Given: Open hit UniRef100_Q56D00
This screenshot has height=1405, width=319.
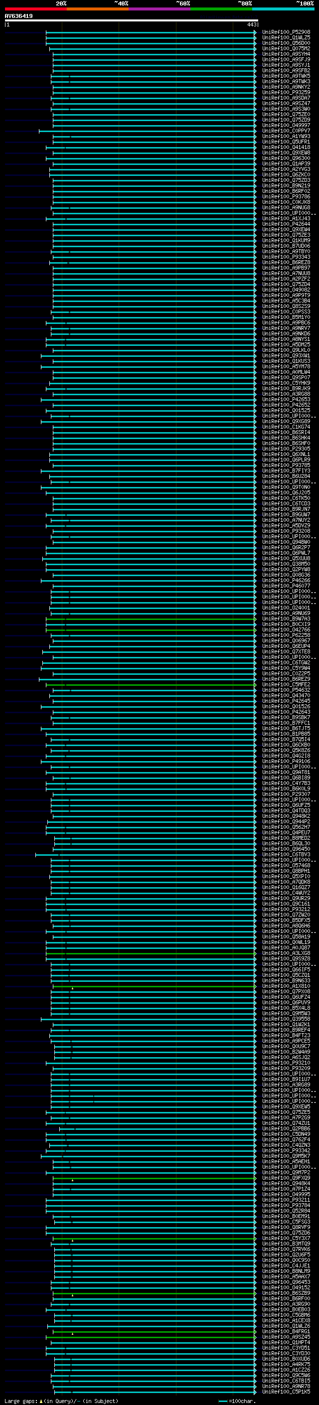Looking at the screenshot, I should pos(286,43).
